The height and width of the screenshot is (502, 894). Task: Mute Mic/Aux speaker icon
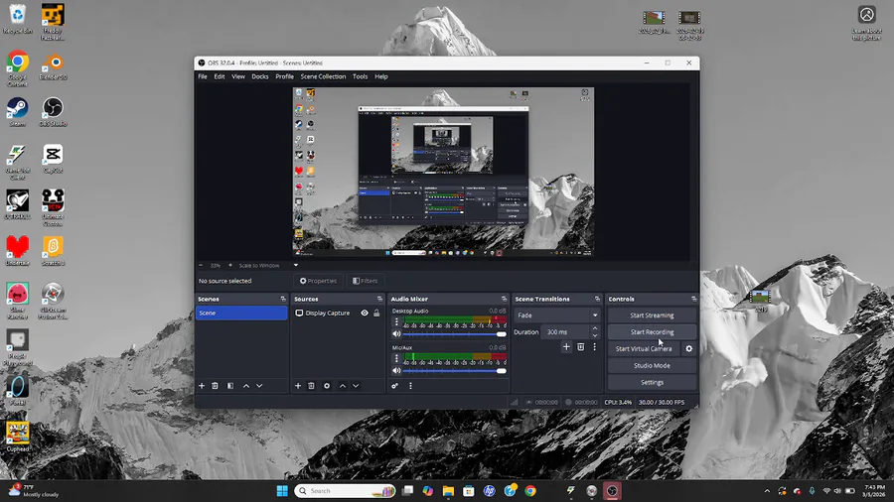396,370
